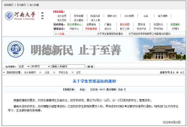This screenshot has height=127, width=187.
Task: Select small font size 小
Action: point(182,73)
